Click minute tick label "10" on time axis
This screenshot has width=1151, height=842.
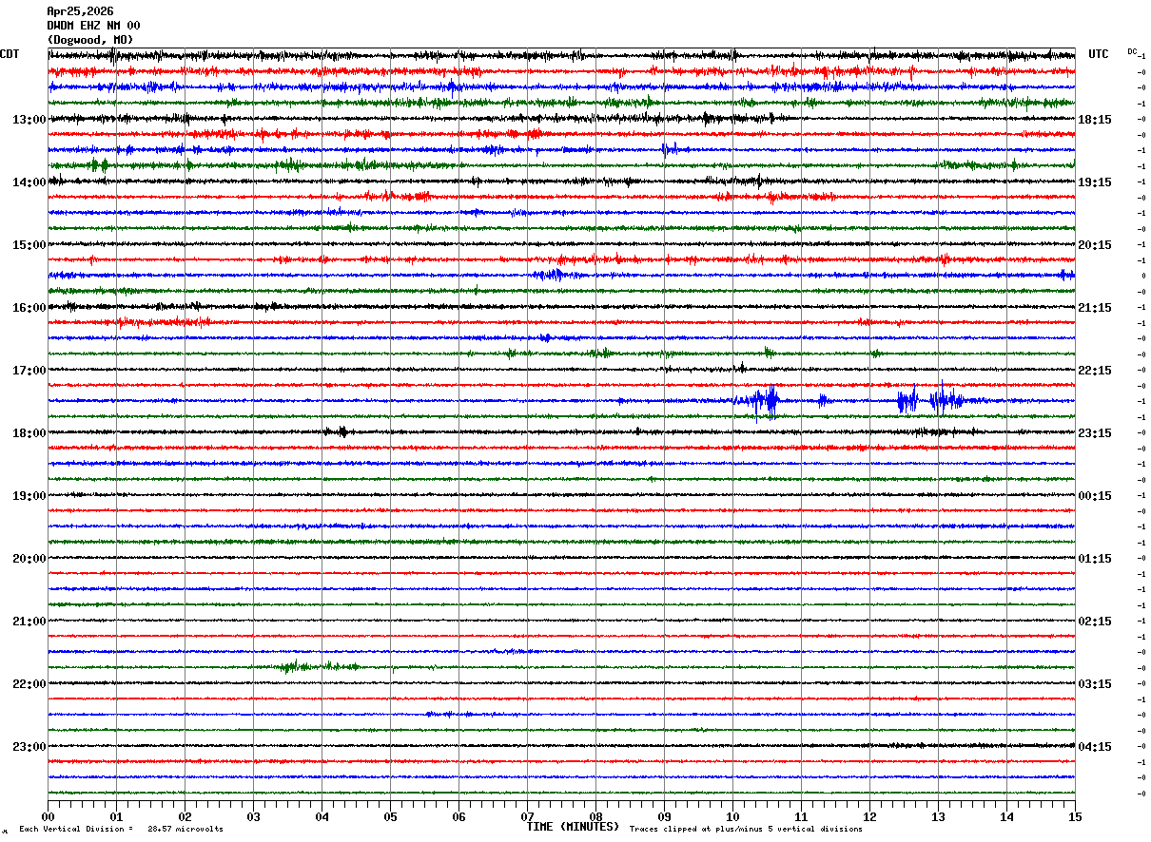732,817
